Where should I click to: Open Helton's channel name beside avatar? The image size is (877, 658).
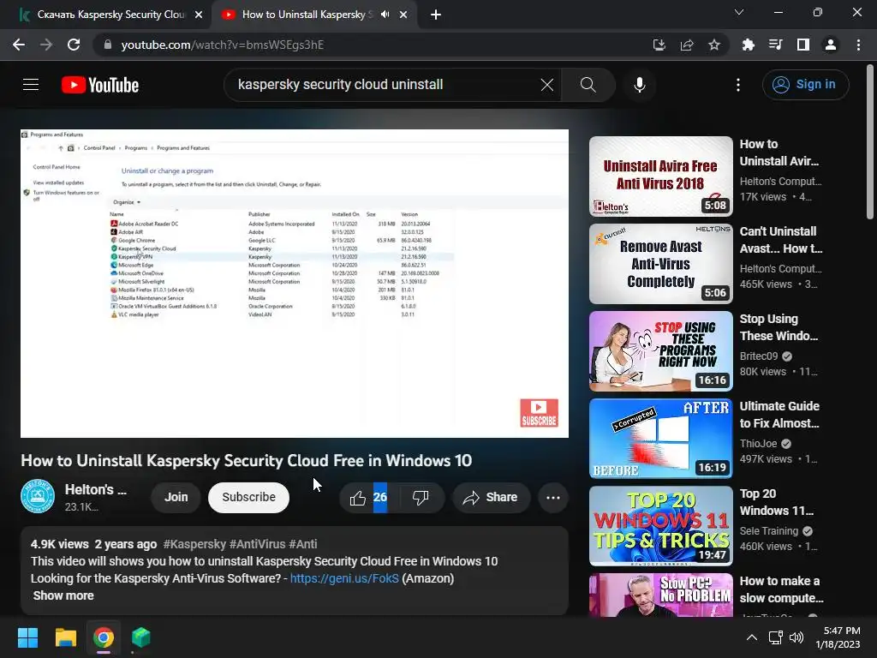pos(96,489)
